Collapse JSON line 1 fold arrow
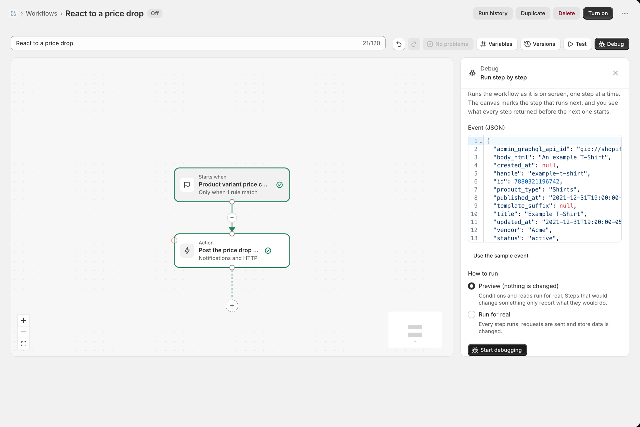Screen dimensions: 640x427 click(x=481, y=142)
